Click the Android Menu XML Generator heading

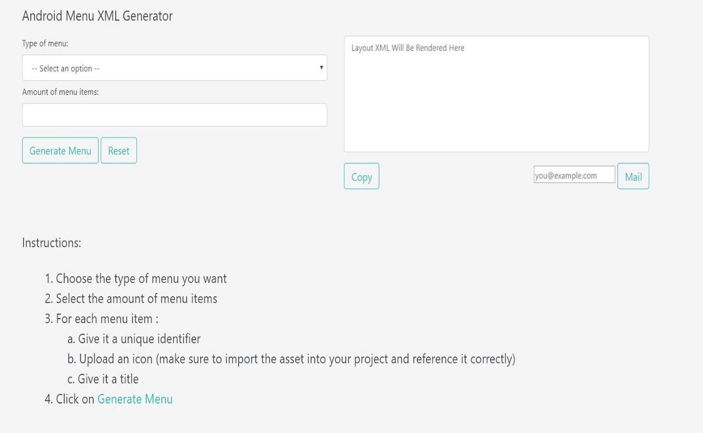pyautogui.click(x=97, y=16)
